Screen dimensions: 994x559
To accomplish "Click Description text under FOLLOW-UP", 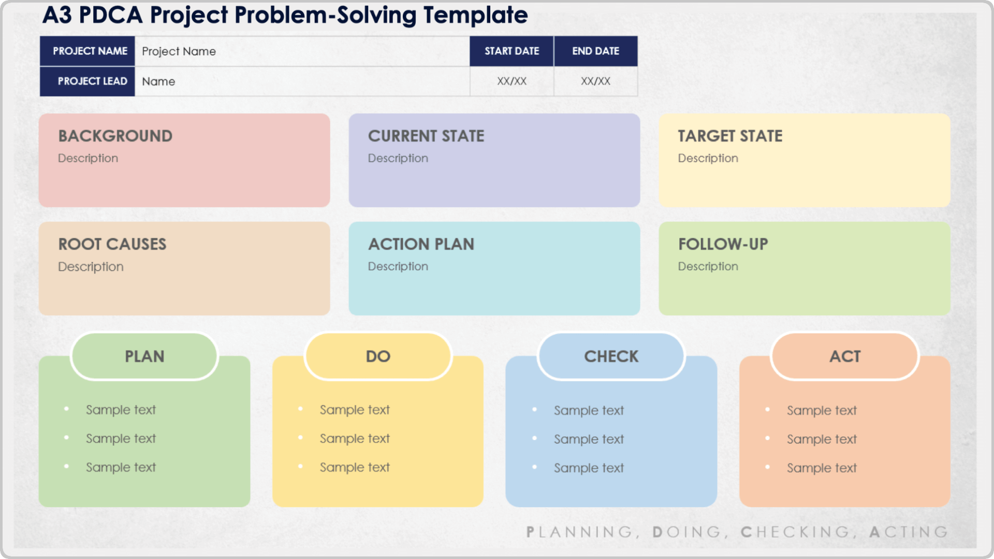I will pyautogui.click(x=708, y=267).
